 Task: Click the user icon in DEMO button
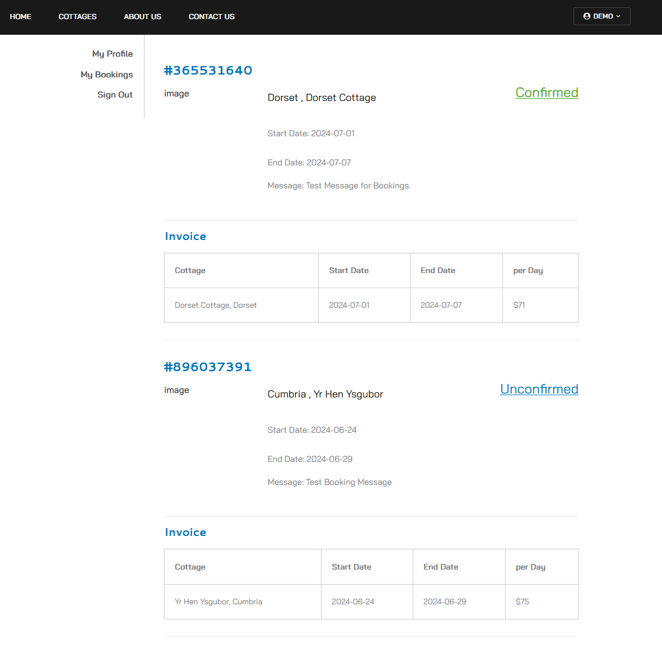click(x=586, y=16)
